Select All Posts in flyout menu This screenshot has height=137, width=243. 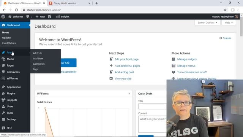(x=38, y=53)
